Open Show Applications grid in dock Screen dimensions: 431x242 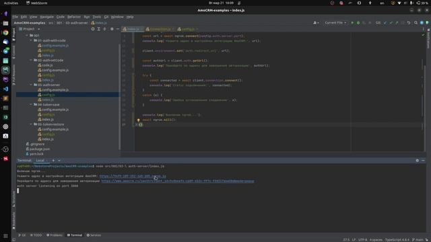point(5,236)
